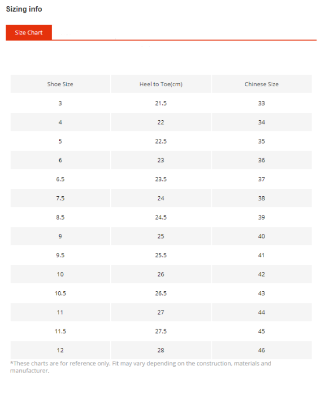Open the Size Chart tab
The width and height of the screenshot is (321, 400).
pos(29,32)
